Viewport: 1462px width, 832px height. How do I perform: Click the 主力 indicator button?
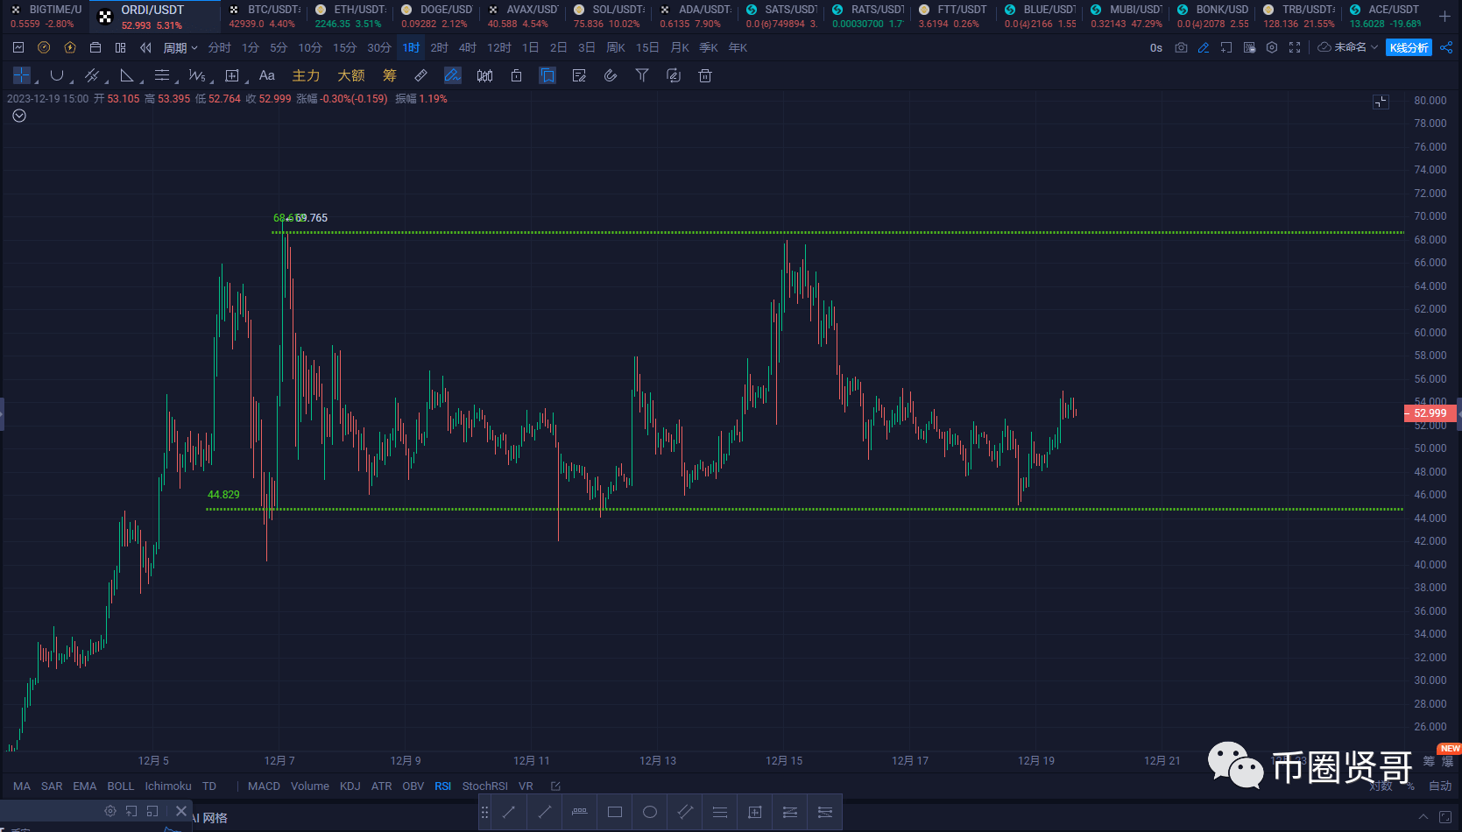(x=306, y=75)
